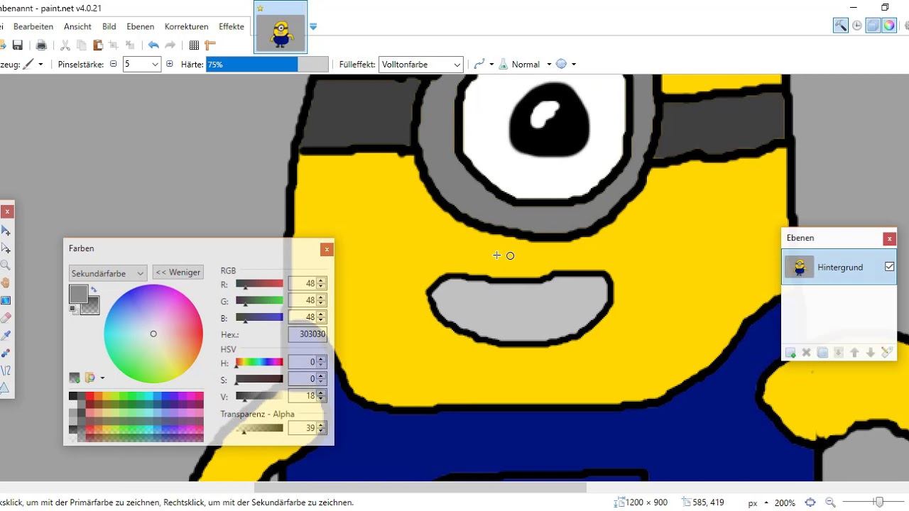The height and width of the screenshot is (511, 909).
Task: Close the Ebenen window
Action: click(x=889, y=238)
